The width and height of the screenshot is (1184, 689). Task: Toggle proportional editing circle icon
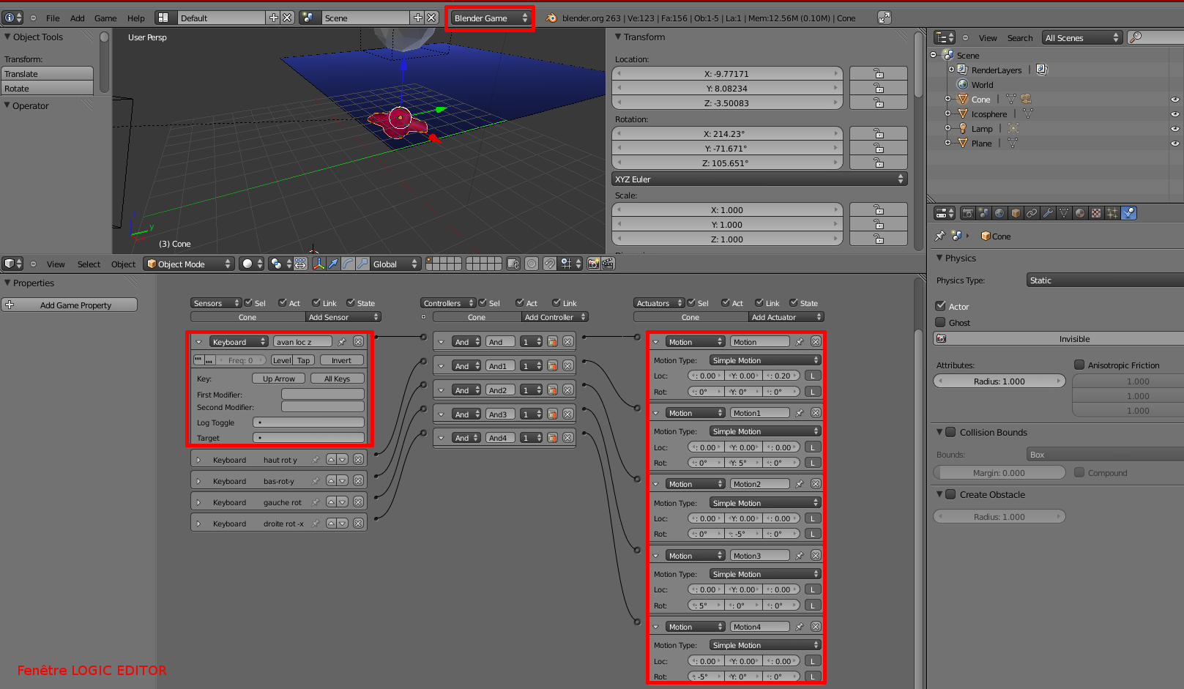click(x=532, y=264)
